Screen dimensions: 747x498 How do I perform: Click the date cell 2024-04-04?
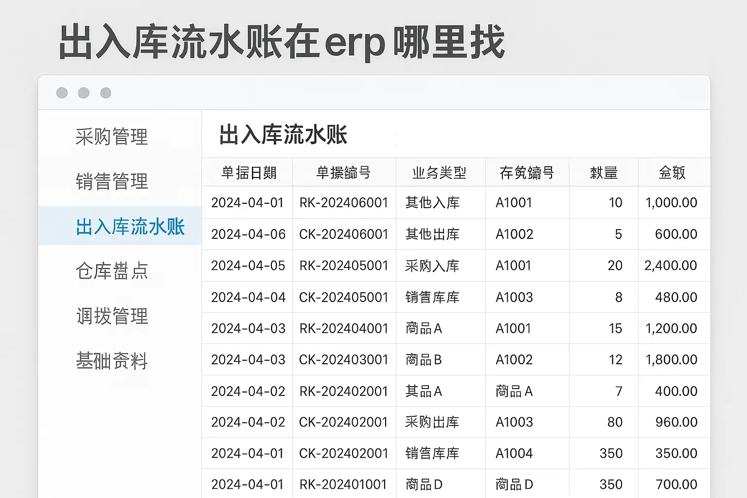249,297
